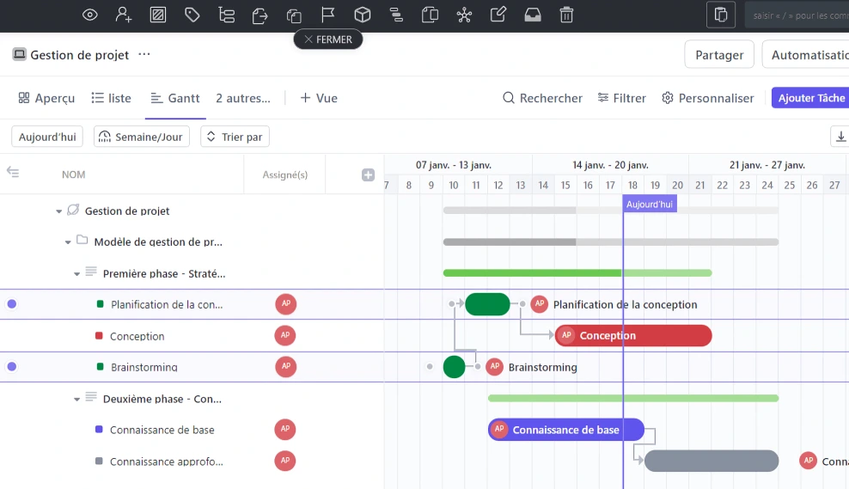
Task: Click the Assigné(s) column header
Action: 284,174
